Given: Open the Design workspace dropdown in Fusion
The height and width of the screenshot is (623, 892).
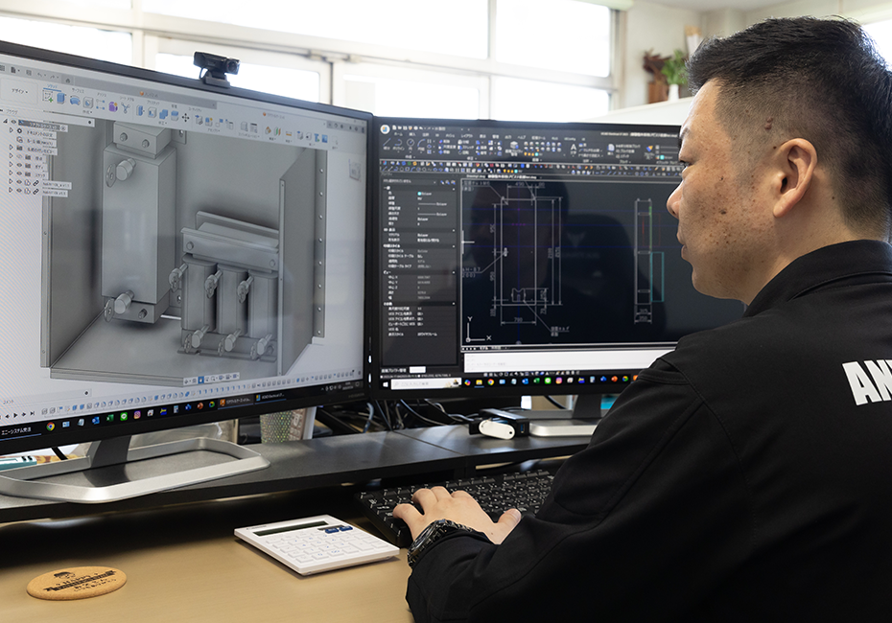Looking at the screenshot, I should (19, 91).
